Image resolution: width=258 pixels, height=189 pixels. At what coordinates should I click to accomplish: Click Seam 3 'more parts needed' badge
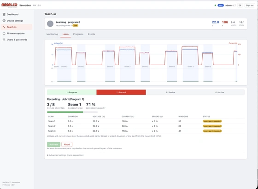[212, 131]
